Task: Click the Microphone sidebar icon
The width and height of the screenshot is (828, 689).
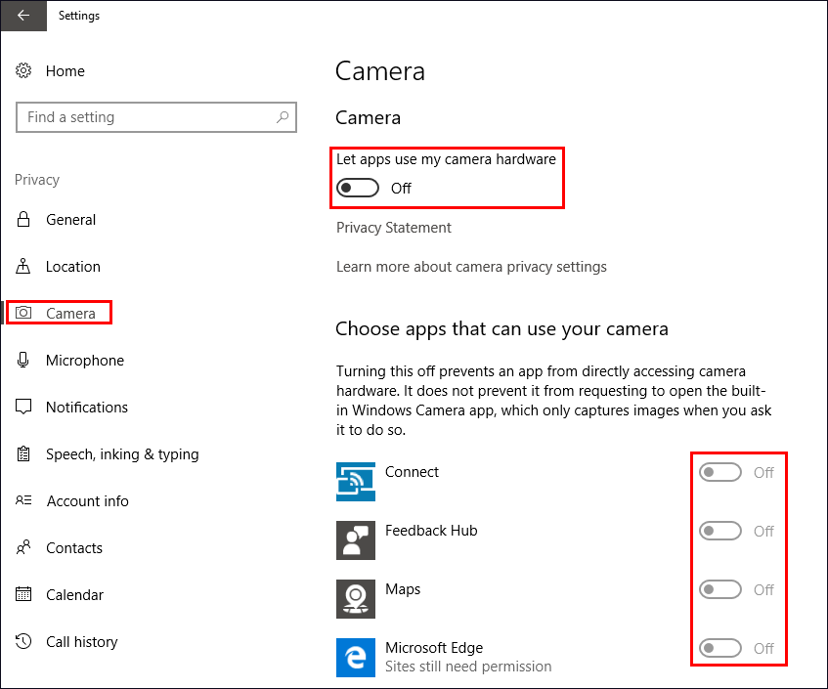Action: click(23, 360)
